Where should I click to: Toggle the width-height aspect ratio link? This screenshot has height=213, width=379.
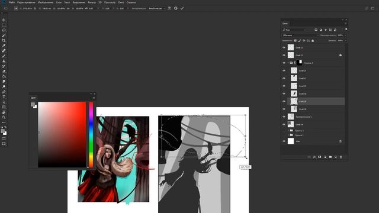coord(68,8)
